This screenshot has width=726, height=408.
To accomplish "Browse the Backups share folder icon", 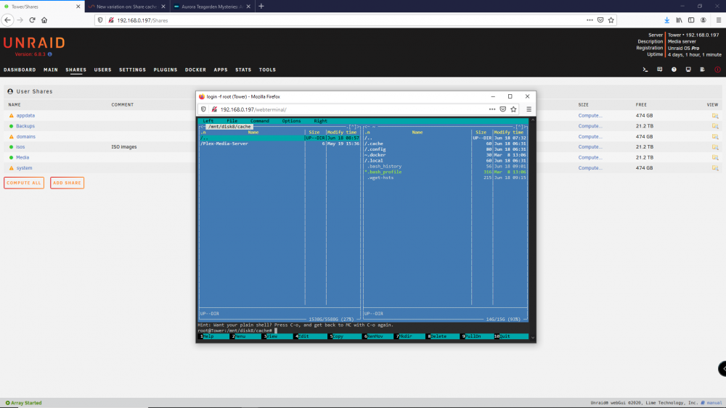I will [x=715, y=126].
